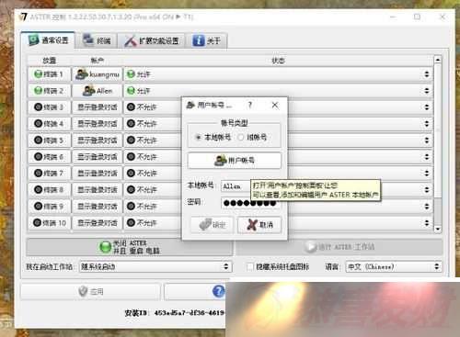Click the terminal list vertical scrollbar
Screen dimensions: 460x337
pyautogui.click(x=438, y=144)
